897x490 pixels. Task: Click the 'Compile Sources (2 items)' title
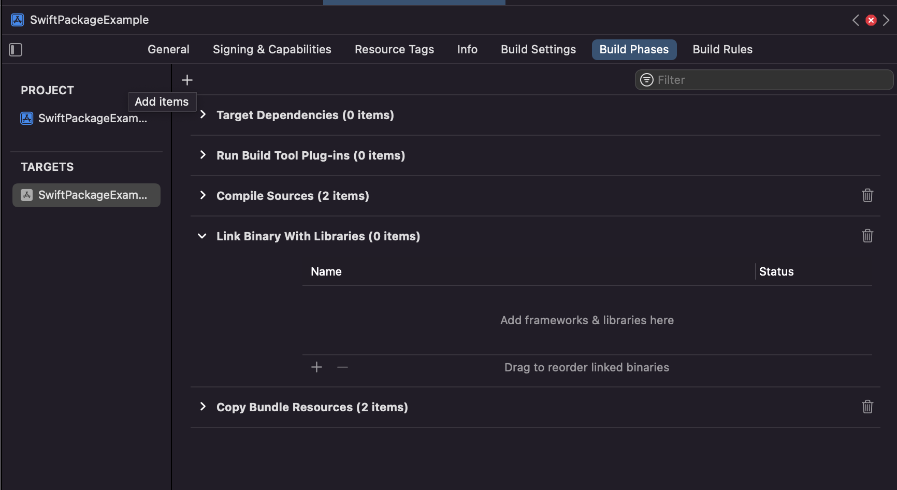(x=293, y=196)
